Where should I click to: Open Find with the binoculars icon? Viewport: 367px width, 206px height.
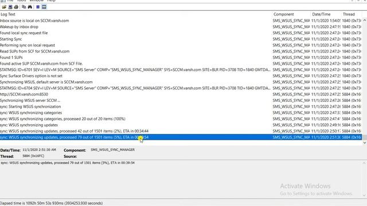(30, 7)
